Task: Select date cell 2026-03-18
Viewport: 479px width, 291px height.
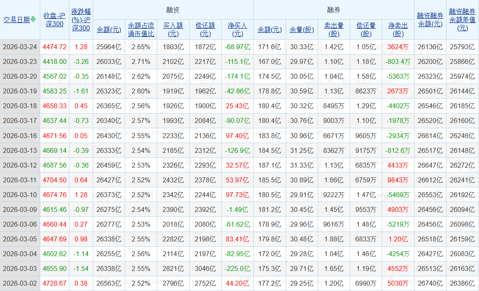Action: [x=20, y=106]
